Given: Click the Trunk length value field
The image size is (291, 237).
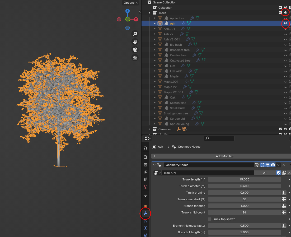Looking at the screenshot, I should [x=245, y=179].
